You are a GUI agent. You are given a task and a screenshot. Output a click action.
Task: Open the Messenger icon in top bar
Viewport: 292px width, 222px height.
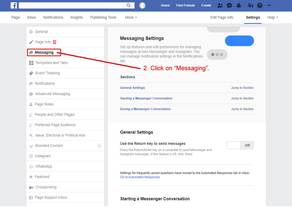pos(229,5)
